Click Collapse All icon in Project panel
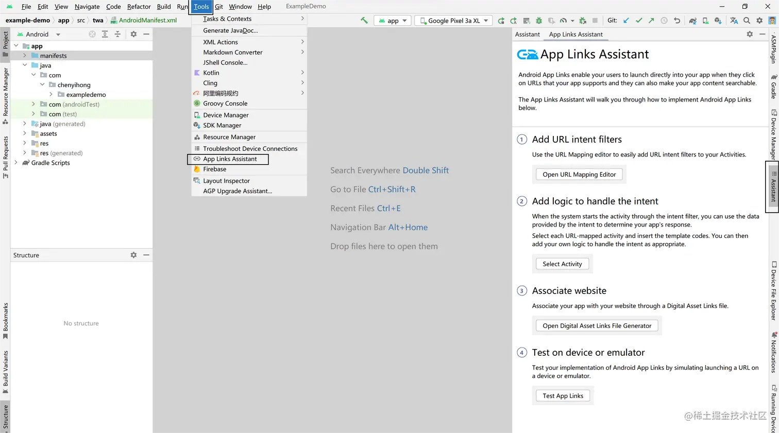This screenshot has width=779, height=433. point(117,34)
